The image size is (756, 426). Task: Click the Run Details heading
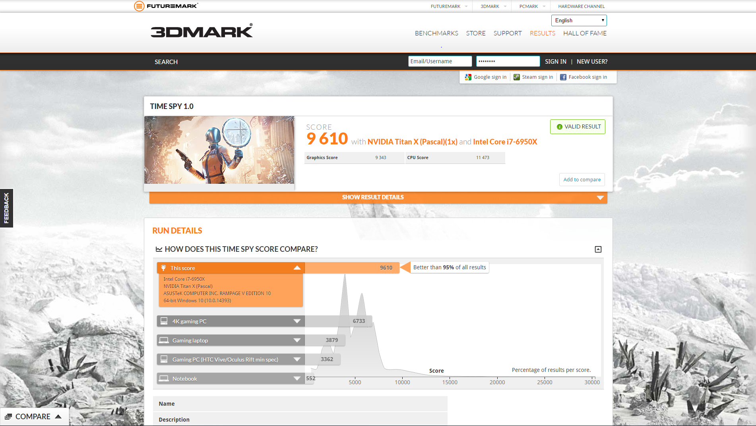(x=177, y=231)
